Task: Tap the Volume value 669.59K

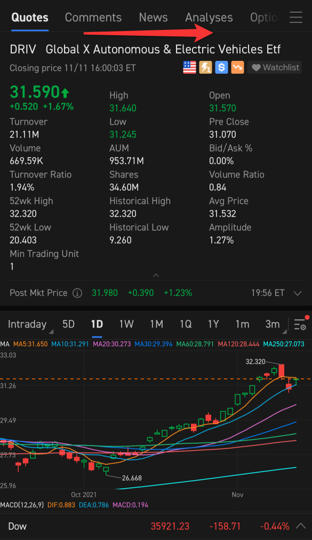Action: click(26, 161)
